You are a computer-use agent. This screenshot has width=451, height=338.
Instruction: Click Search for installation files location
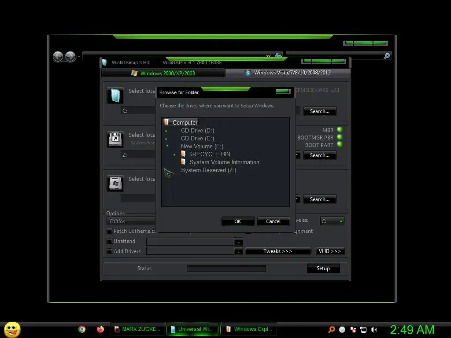click(320, 111)
